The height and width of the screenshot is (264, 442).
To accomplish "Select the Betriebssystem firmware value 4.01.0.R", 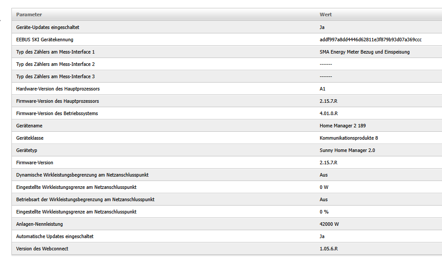I will (328, 113).
